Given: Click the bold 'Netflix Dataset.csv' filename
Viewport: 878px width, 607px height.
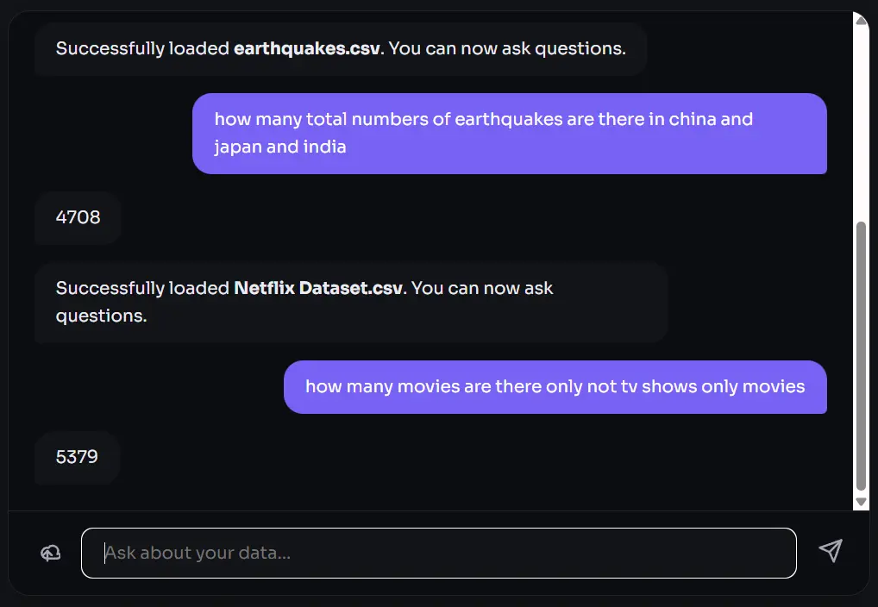Looking at the screenshot, I should pyautogui.click(x=318, y=288).
